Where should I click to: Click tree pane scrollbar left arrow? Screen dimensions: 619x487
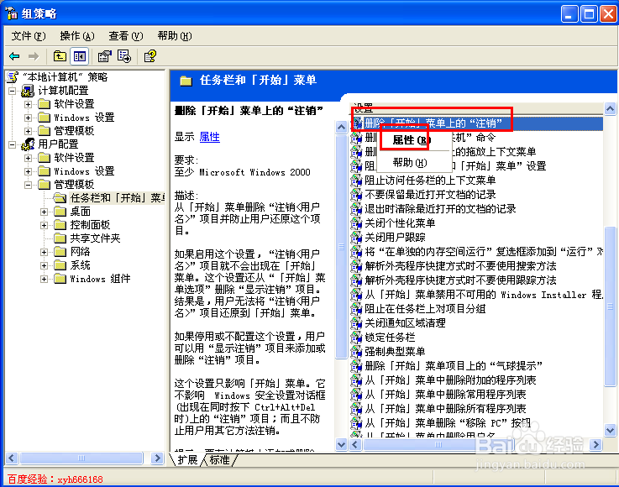coord(12,458)
